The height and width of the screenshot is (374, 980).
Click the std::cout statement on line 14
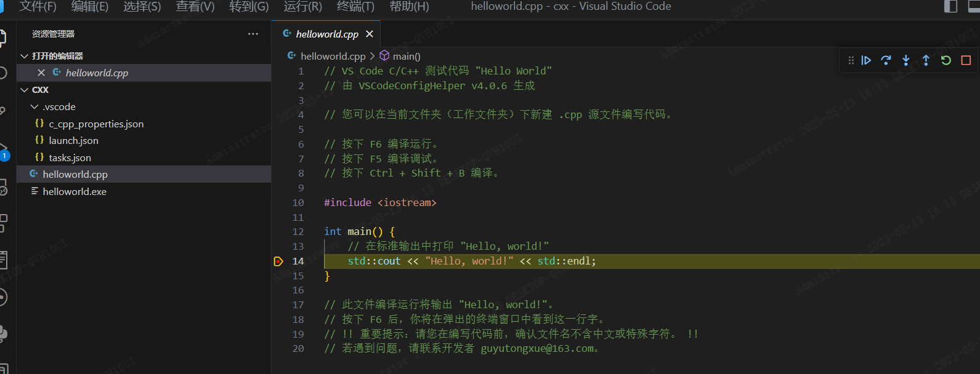pos(472,261)
